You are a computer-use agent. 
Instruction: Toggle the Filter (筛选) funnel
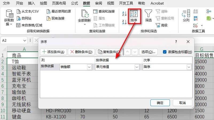[148, 16]
